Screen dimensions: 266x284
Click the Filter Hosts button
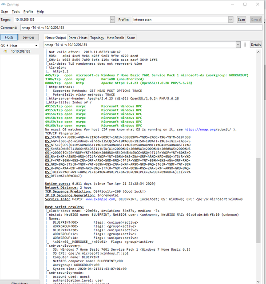(x=20, y=283)
